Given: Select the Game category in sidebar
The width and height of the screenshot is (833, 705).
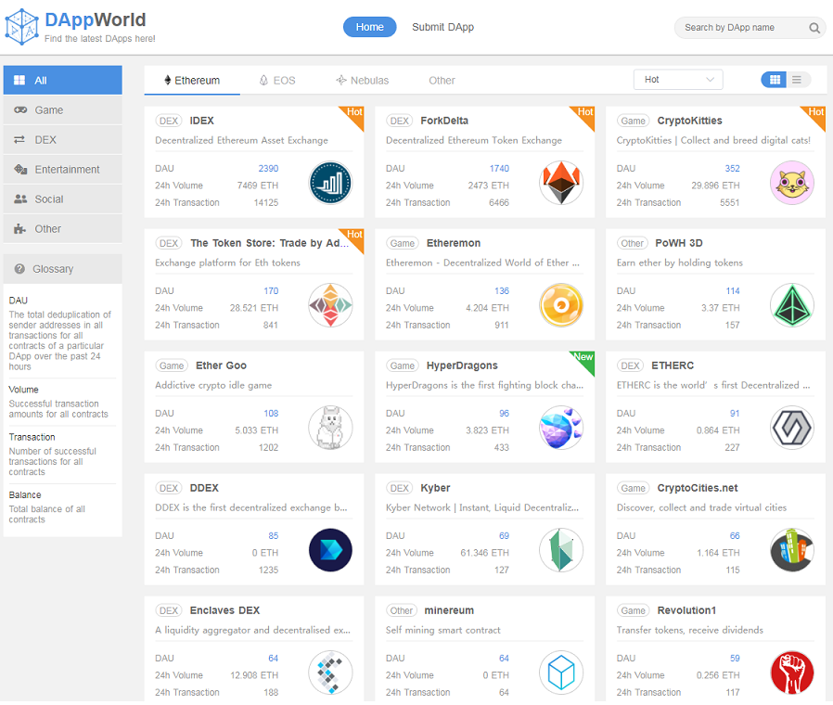Looking at the screenshot, I should pos(63,110).
